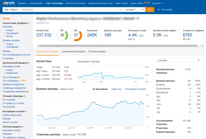Open По приросту ссылок sidebar link

pyautogui.click(x=13, y=103)
